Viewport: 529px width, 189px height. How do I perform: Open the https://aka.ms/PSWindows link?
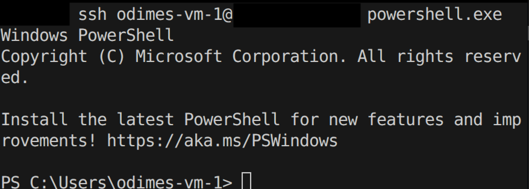point(222,141)
